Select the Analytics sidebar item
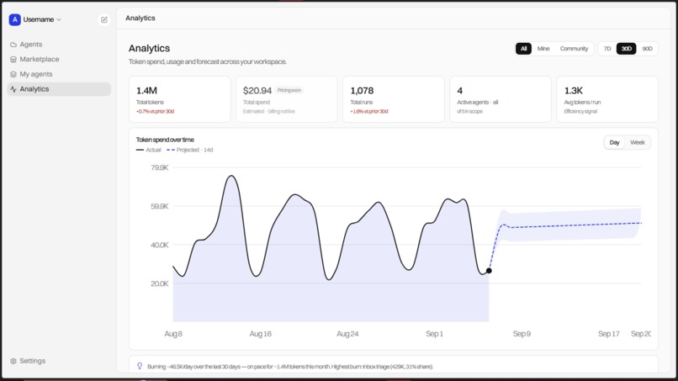 pyautogui.click(x=59, y=89)
